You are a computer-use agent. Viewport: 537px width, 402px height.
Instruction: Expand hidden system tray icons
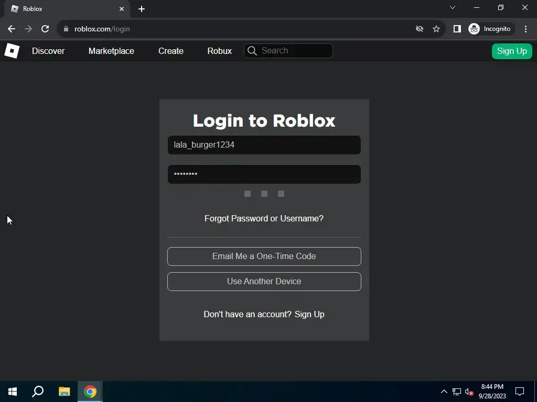tap(444, 392)
